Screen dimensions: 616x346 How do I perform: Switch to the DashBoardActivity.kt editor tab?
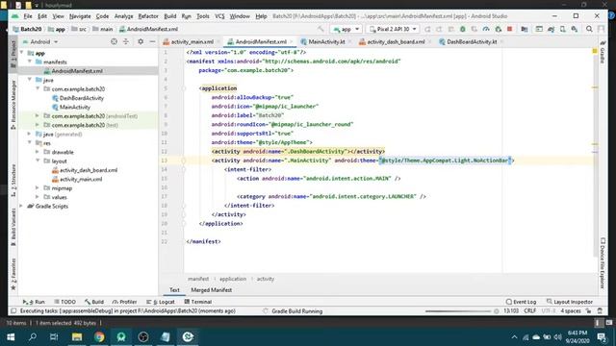[x=472, y=41]
